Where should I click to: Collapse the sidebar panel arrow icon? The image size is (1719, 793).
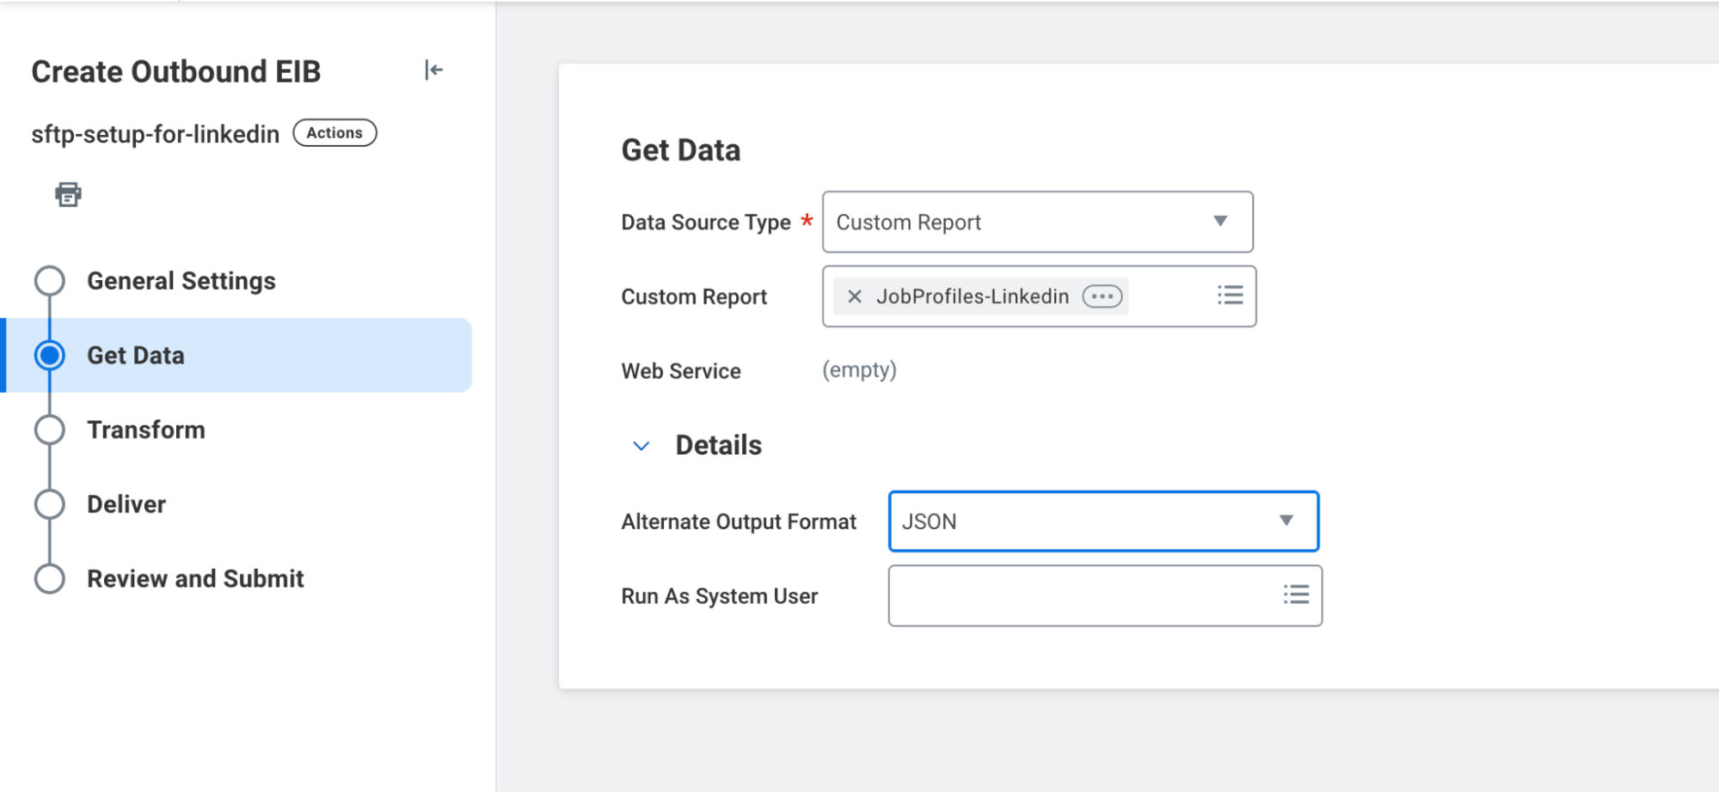tap(433, 70)
